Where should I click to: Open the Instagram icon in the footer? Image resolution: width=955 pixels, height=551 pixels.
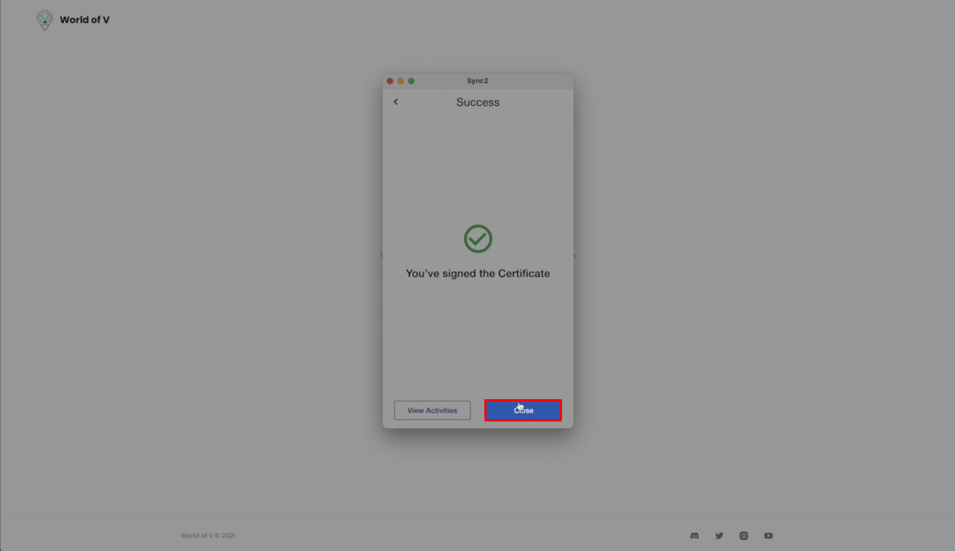[744, 536]
